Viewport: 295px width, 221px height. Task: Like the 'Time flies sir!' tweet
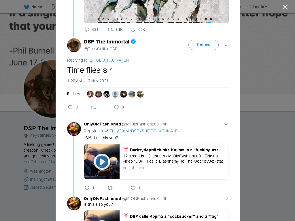click(116, 107)
